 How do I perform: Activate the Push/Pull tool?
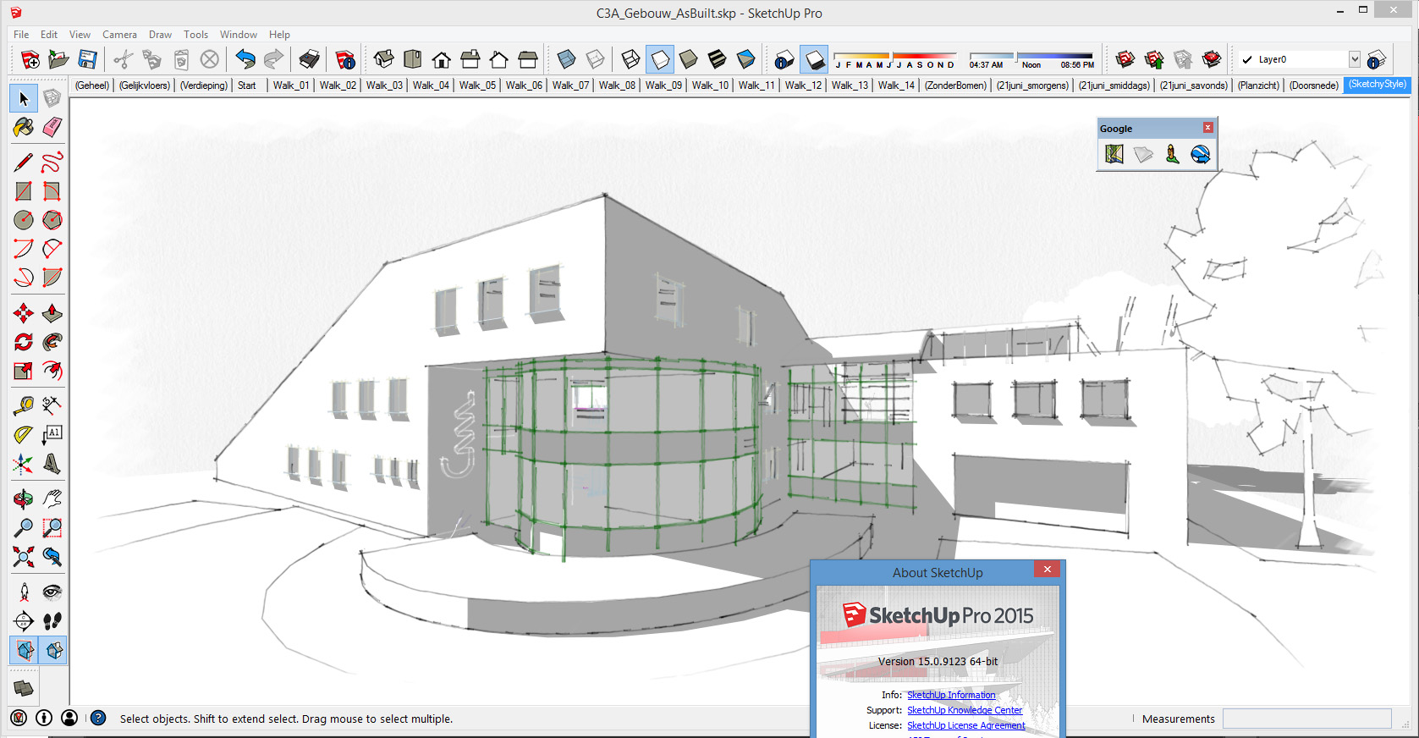[x=52, y=313]
